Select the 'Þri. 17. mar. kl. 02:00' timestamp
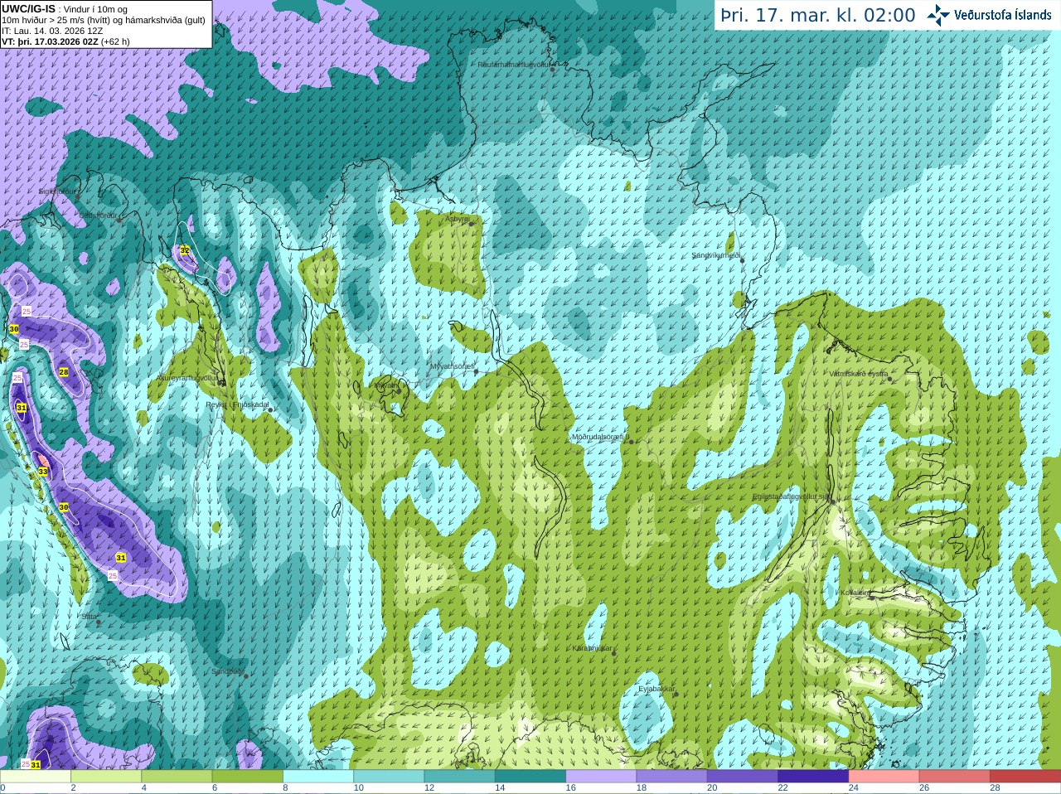Screen dimensions: 1061x794 point(818,15)
